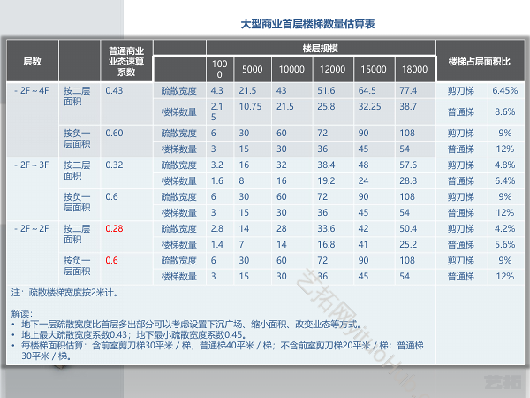
Task: Click the 12000 column header
Action: [x=333, y=69]
